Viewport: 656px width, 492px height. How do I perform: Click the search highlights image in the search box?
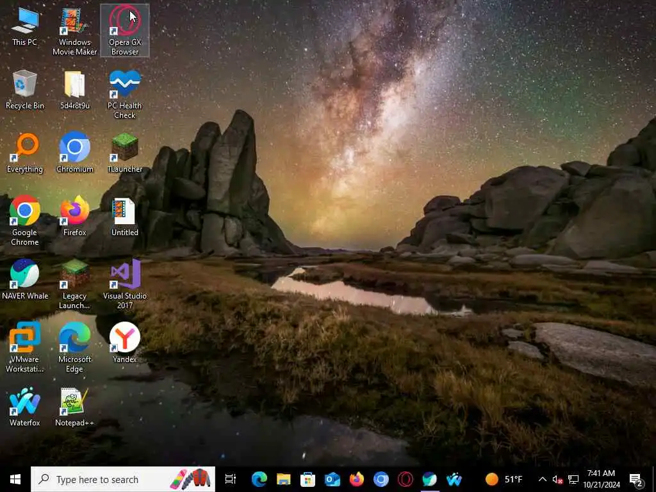pos(190,479)
